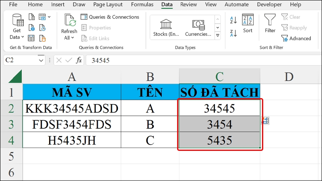Click the From Text/CSV icon
Image resolution: width=322 pixels, height=181 pixels.
point(31,17)
